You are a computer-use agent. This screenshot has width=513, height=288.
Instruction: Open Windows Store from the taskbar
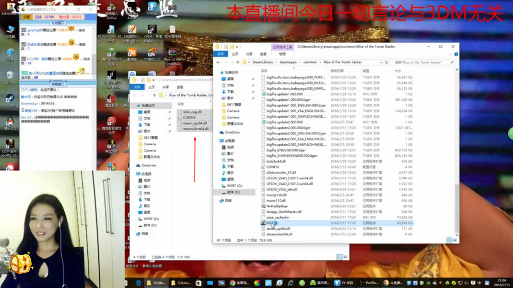coord(198,283)
